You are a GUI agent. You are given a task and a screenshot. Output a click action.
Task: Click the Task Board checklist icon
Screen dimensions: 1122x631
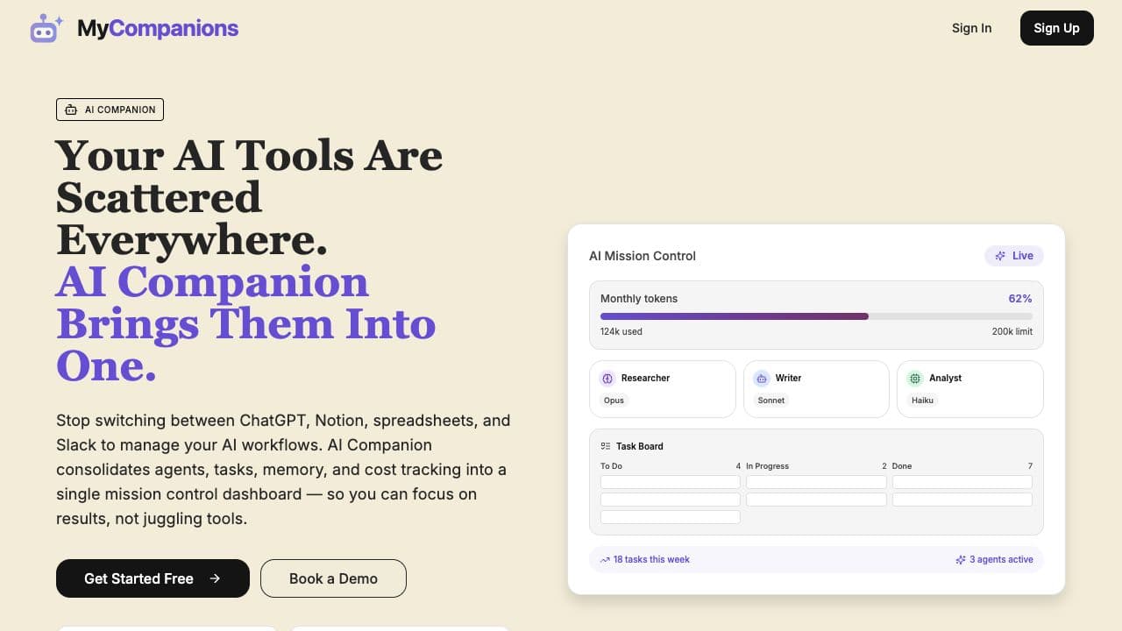pos(606,446)
